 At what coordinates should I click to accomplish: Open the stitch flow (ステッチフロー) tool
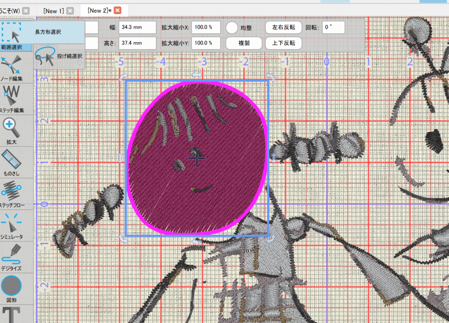pyautogui.click(x=17, y=193)
